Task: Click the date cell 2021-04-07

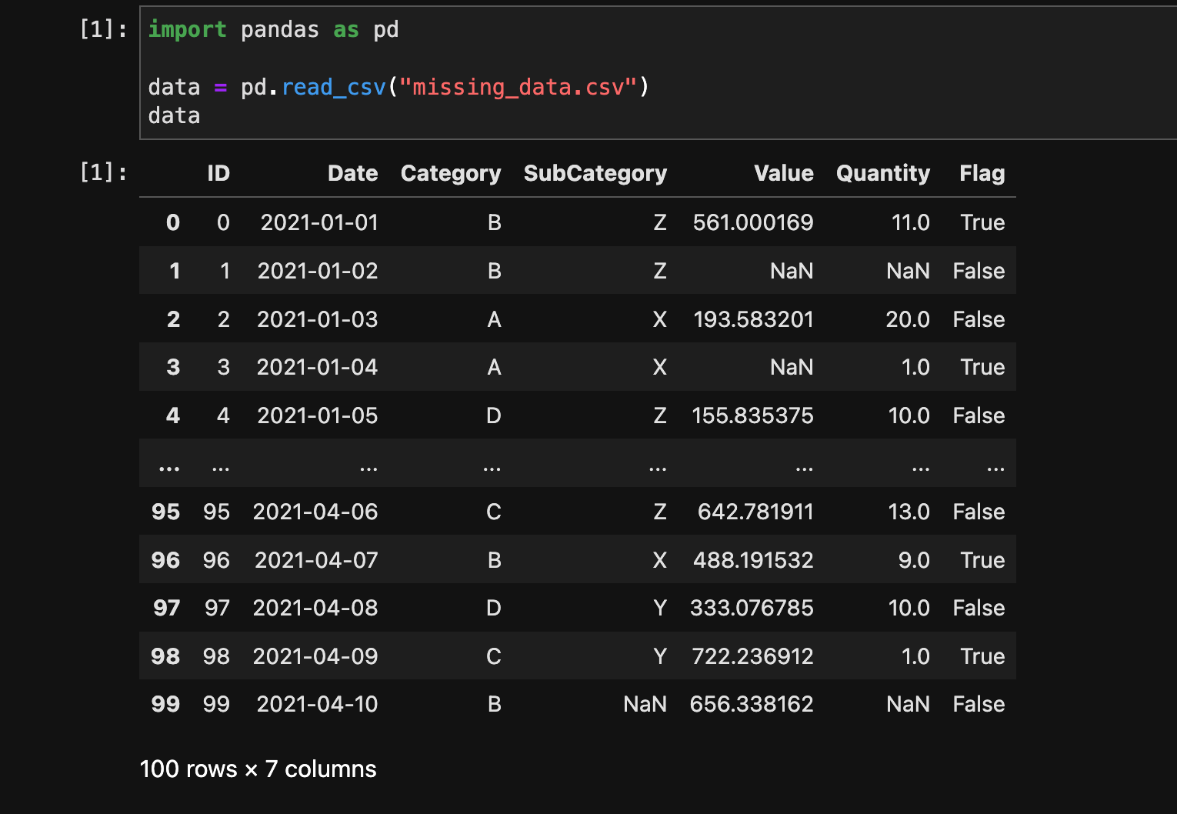Action: click(316, 560)
